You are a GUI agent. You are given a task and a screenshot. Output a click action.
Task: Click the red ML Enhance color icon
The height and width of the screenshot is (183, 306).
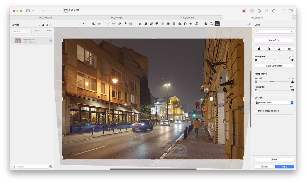(244, 11)
